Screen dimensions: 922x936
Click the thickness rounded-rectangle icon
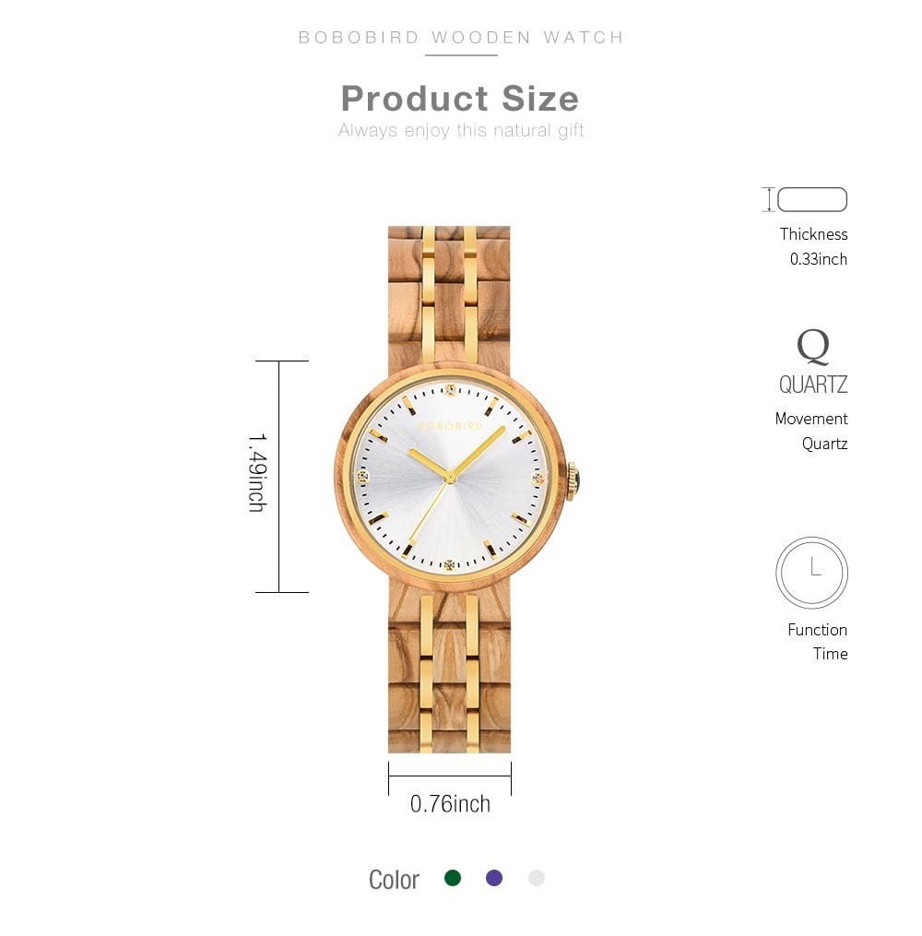tap(811, 199)
